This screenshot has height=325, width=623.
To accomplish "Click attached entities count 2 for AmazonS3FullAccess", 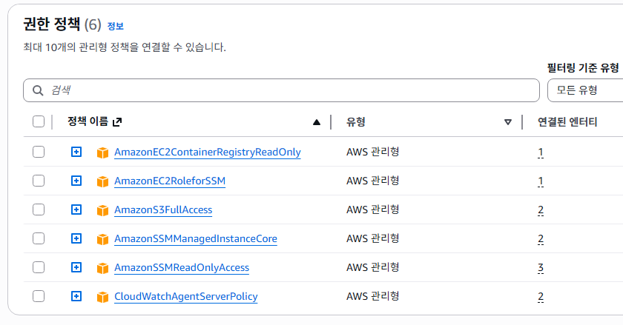I will [541, 210].
